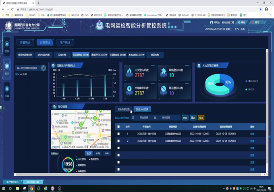This screenshot has width=274, height=192.
Task: Click the 导出 export button
Action: point(201,118)
